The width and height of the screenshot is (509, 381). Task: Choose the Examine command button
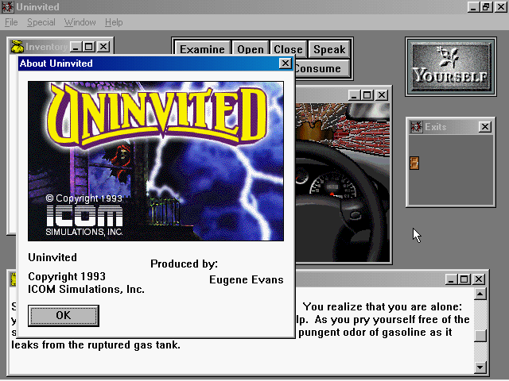[x=202, y=49]
